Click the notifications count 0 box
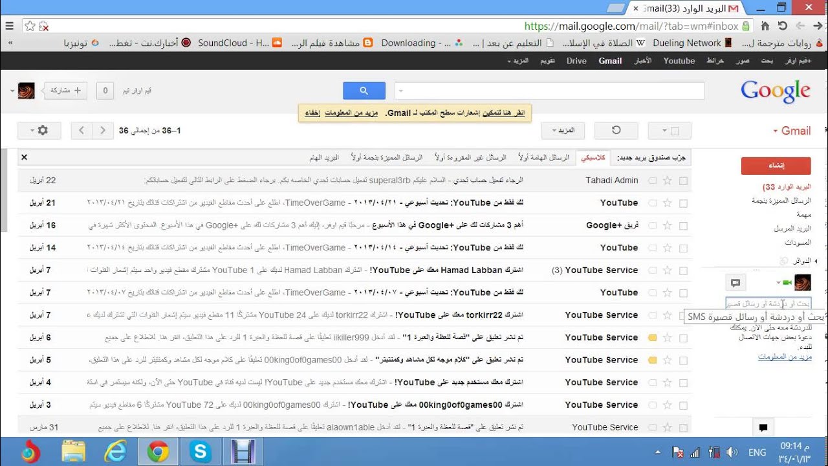Image resolution: width=828 pixels, height=466 pixels. (x=105, y=91)
